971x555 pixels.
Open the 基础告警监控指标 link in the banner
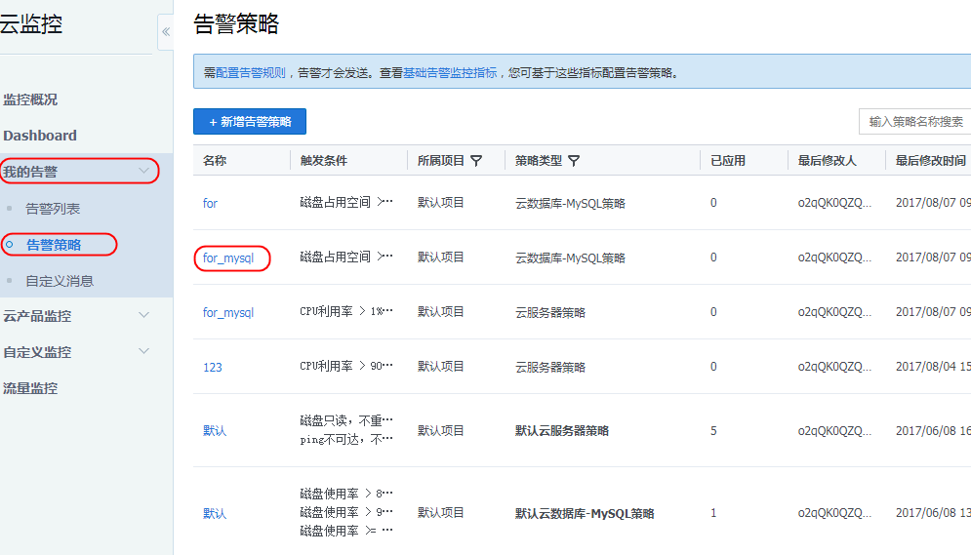(450, 73)
